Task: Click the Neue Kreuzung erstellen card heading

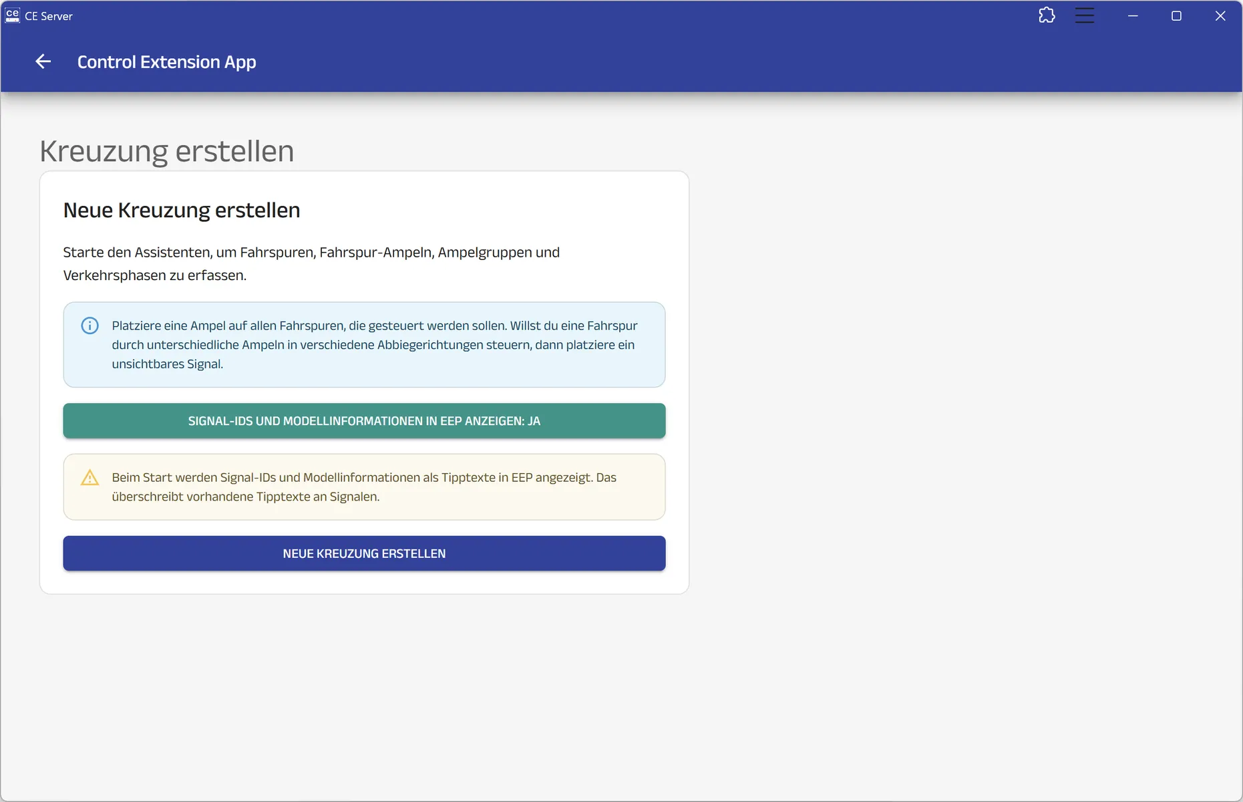Action: (182, 211)
